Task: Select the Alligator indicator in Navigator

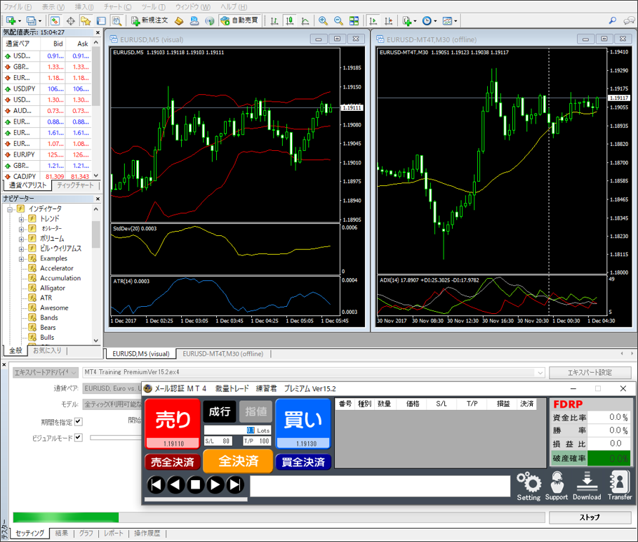Action: pos(53,288)
